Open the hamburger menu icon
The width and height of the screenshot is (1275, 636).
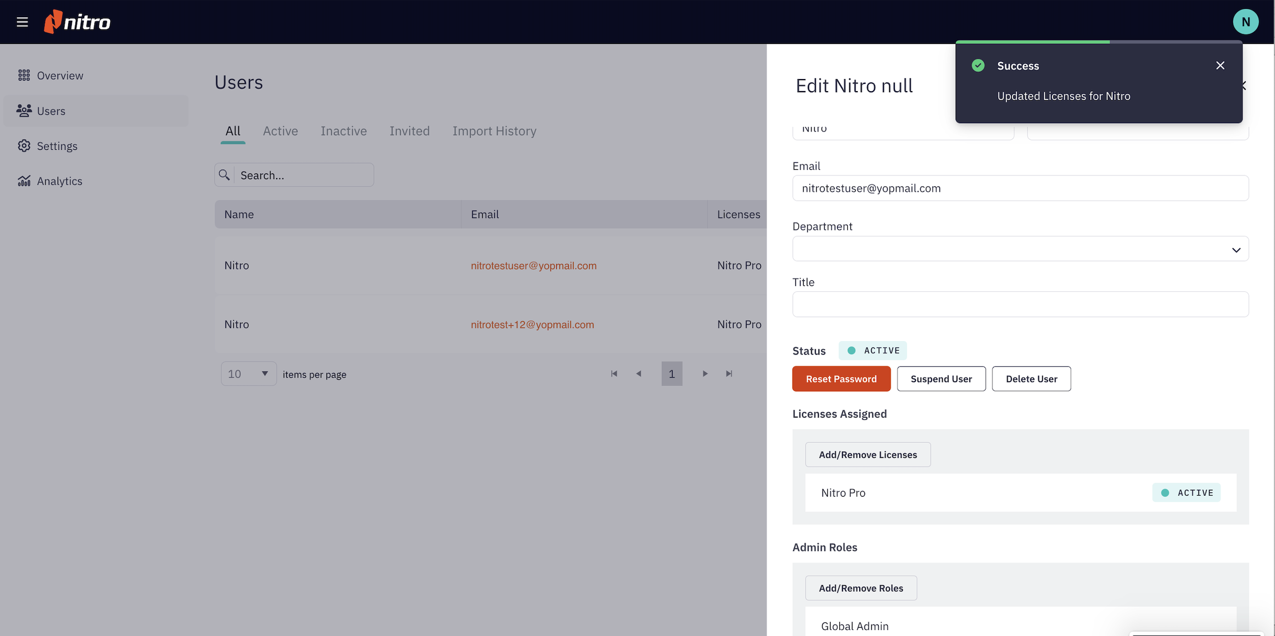tap(22, 22)
